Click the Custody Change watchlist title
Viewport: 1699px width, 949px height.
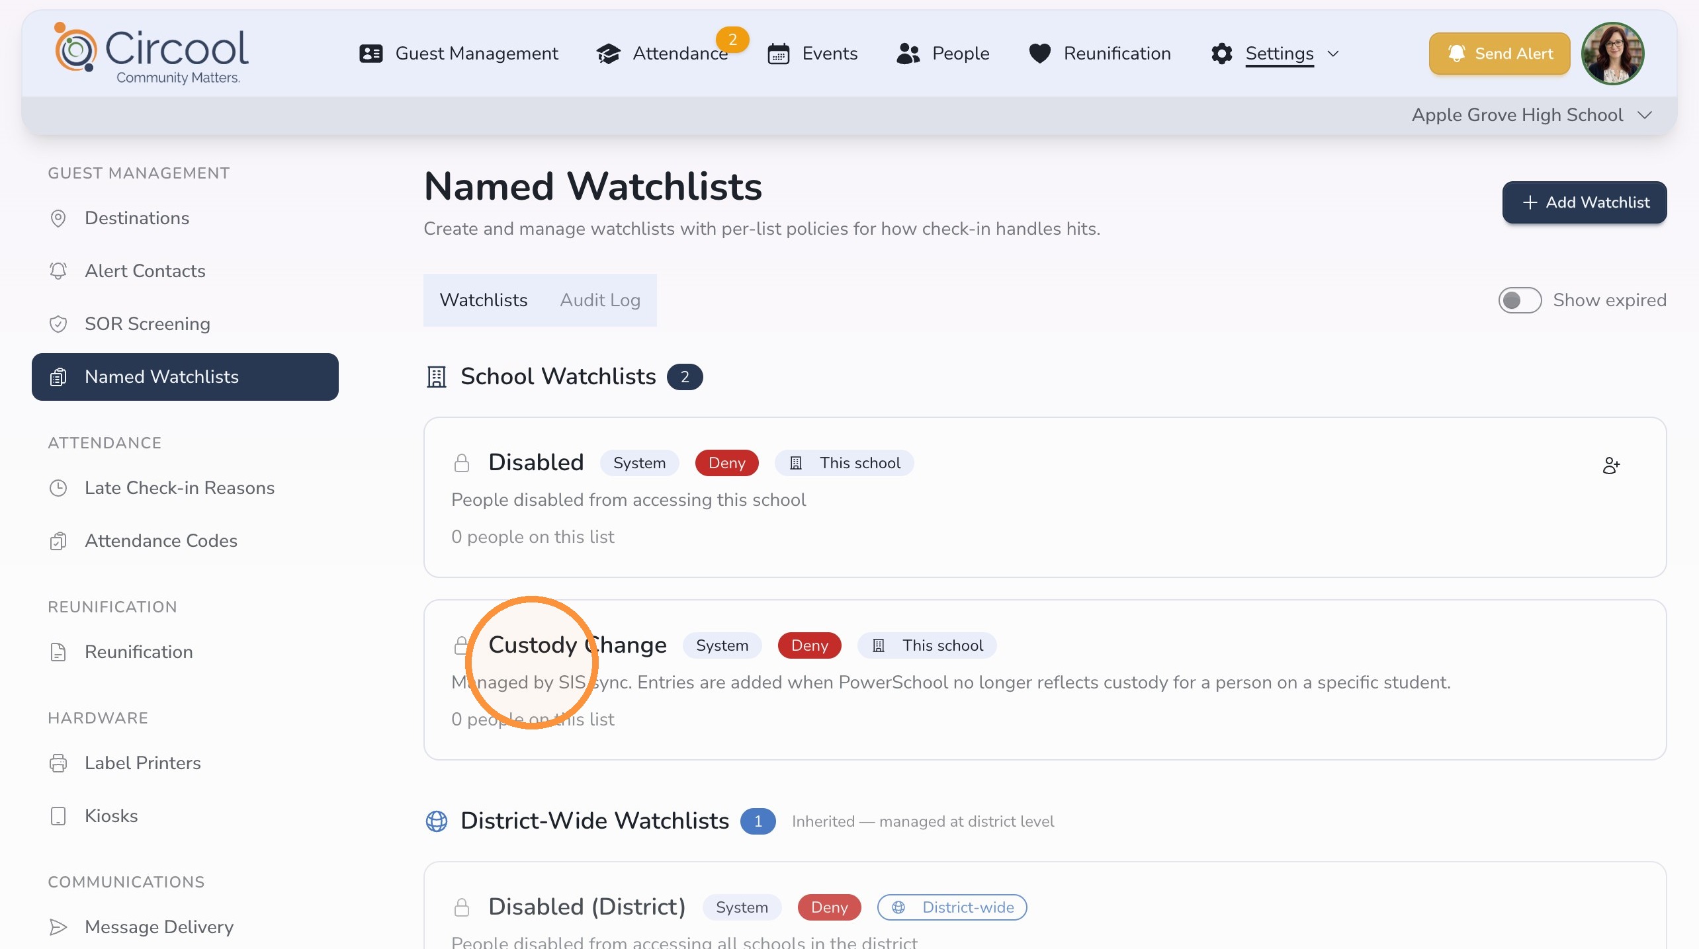click(x=577, y=645)
